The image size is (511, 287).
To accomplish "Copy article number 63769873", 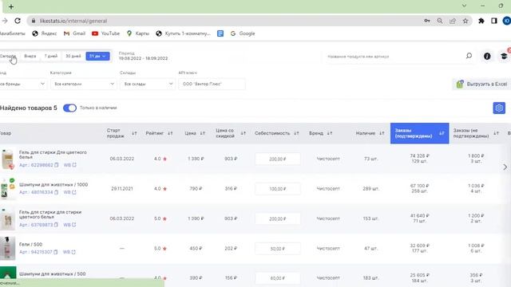I will [x=57, y=225].
